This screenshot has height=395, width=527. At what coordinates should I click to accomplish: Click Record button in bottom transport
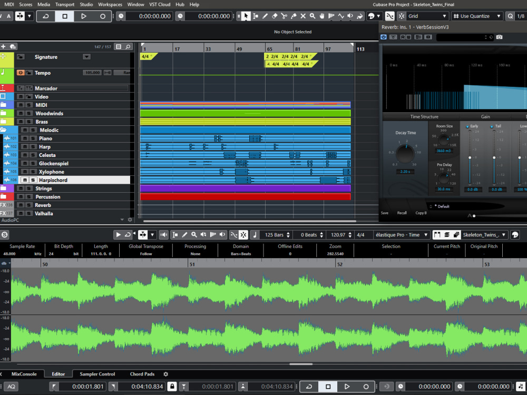tap(366, 387)
